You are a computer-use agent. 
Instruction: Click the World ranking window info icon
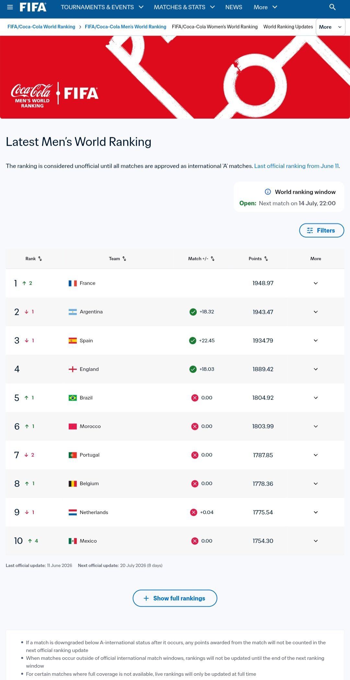[268, 192]
